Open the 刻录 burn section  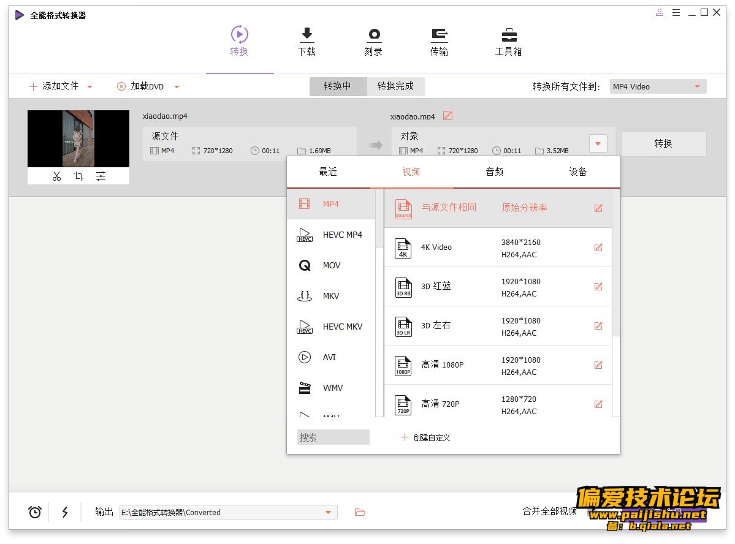(373, 41)
